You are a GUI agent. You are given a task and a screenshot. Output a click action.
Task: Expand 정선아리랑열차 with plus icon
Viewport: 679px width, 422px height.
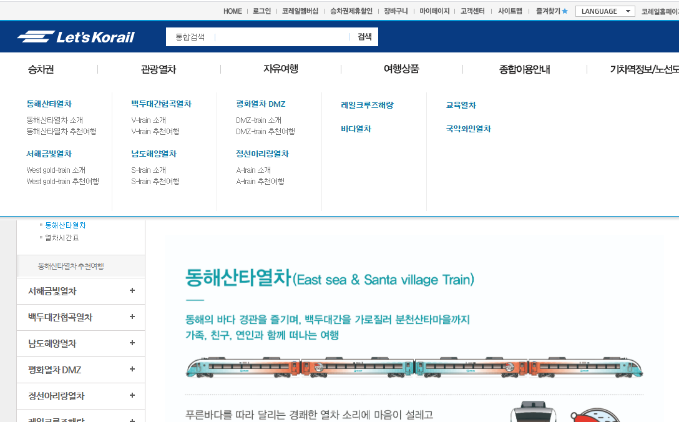coord(132,396)
